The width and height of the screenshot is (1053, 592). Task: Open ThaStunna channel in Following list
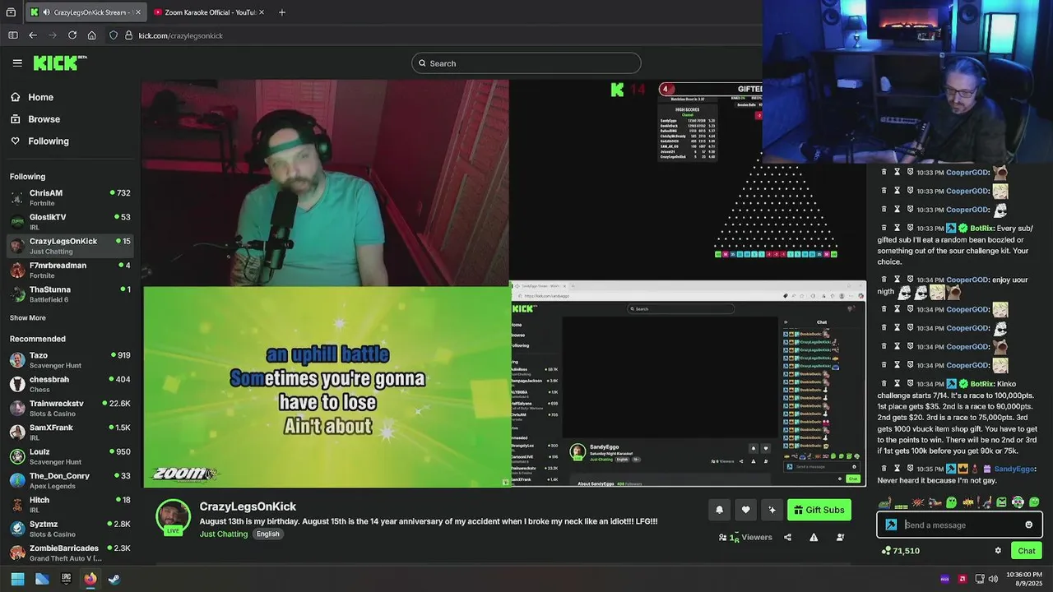point(70,294)
